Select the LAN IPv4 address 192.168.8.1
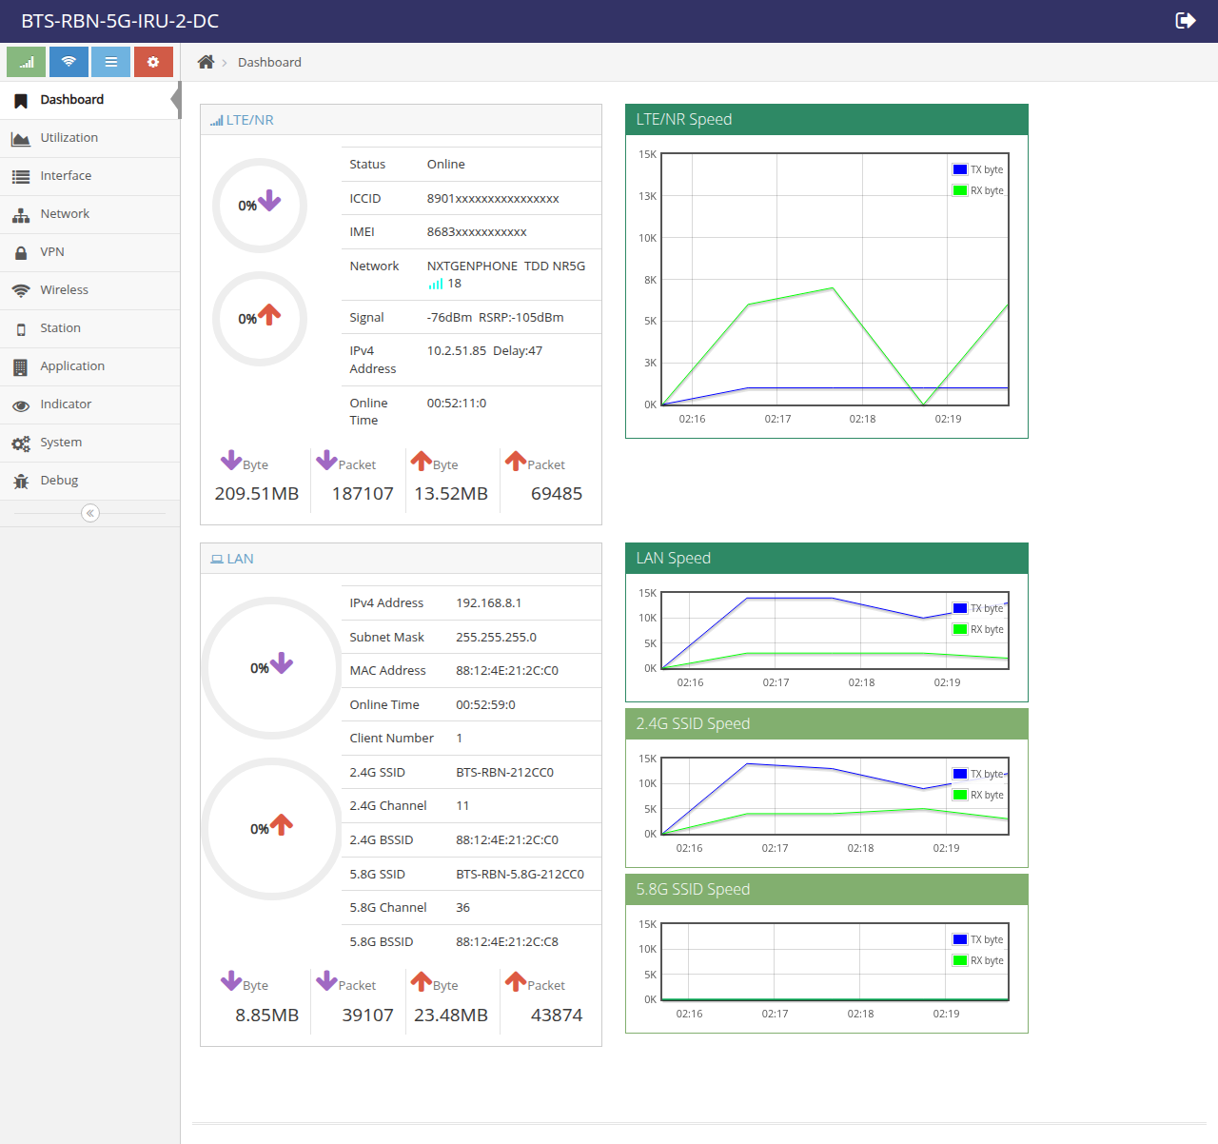This screenshot has height=1144, width=1218. coord(488,602)
